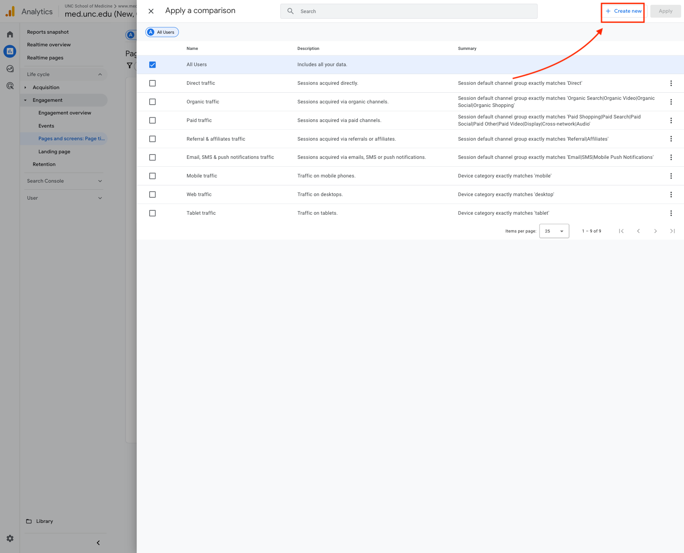684x553 pixels.
Task: Click the Create new button
Action: (623, 11)
